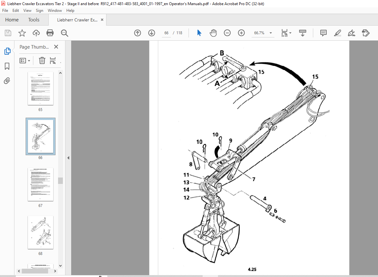The height and width of the screenshot is (277, 378).
Task: Open the Edit menu
Action: 16,11
